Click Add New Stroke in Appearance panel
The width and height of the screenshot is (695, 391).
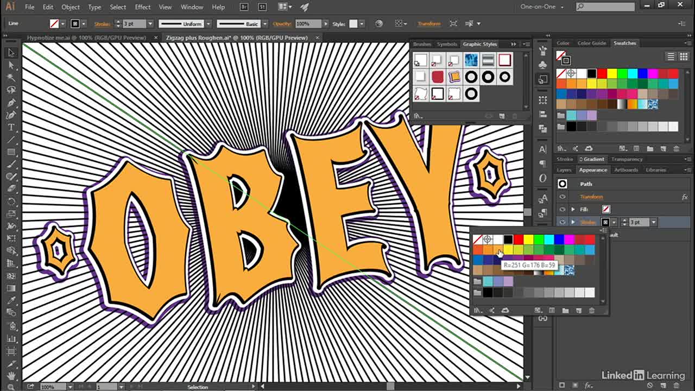[562, 385]
